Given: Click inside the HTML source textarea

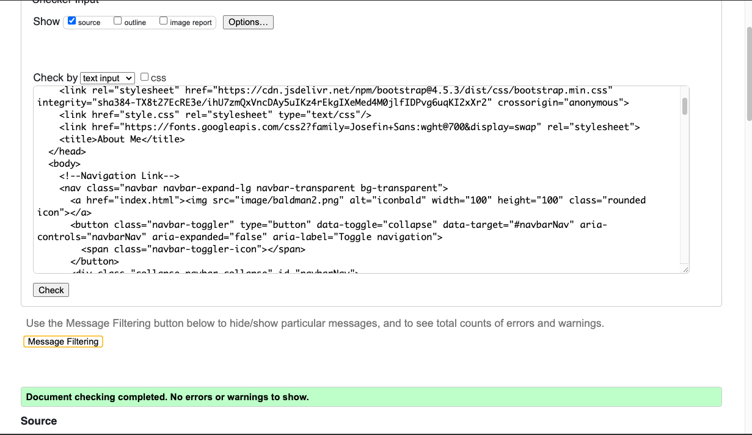Looking at the screenshot, I should click(361, 180).
